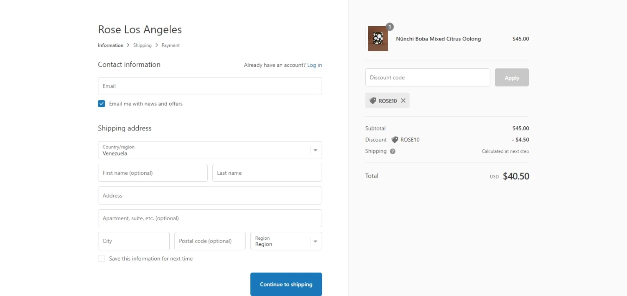Click the - $4.50 discount amount
627x296 pixels.
pos(520,140)
